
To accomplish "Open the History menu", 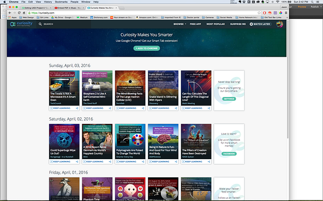I will click(48, 2).
